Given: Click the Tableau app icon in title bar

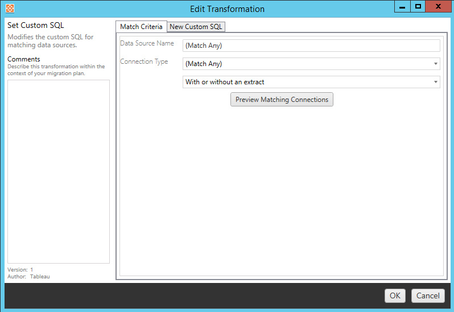Looking at the screenshot, I should tap(10, 9).
